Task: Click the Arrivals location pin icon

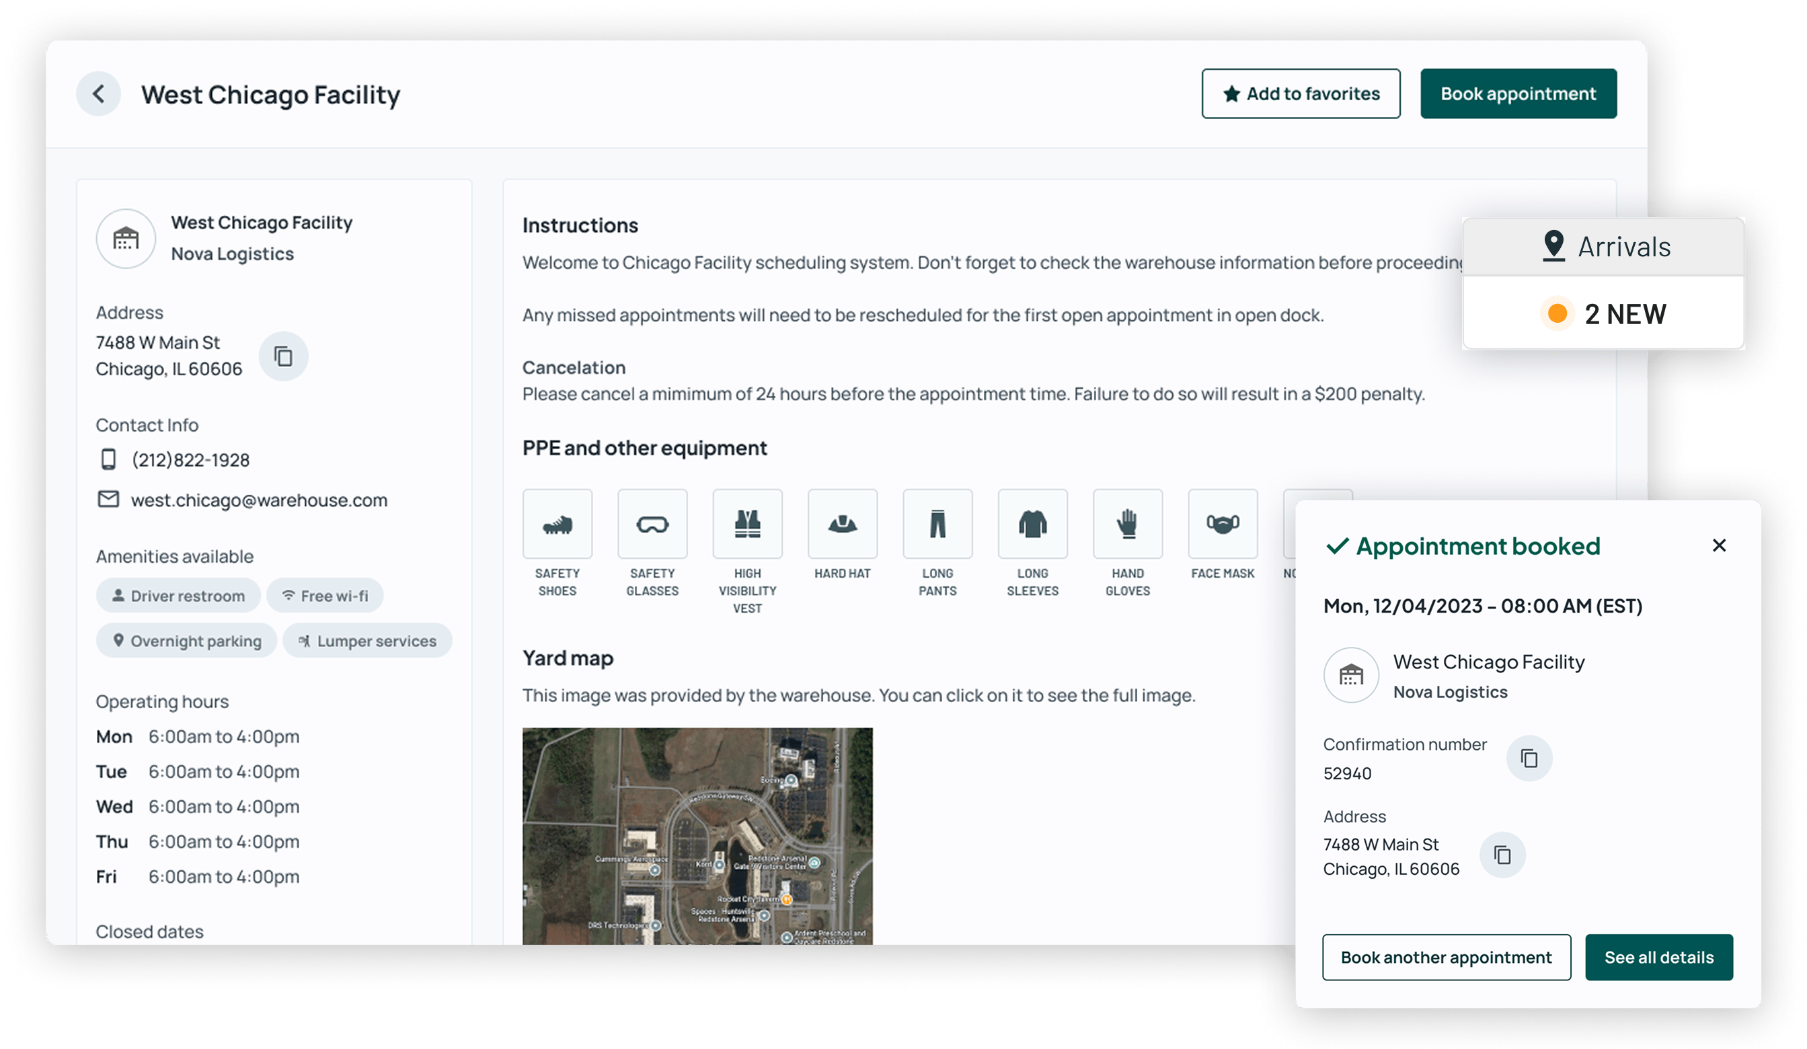Action: pyautogui.click(x=1553, y=246)
